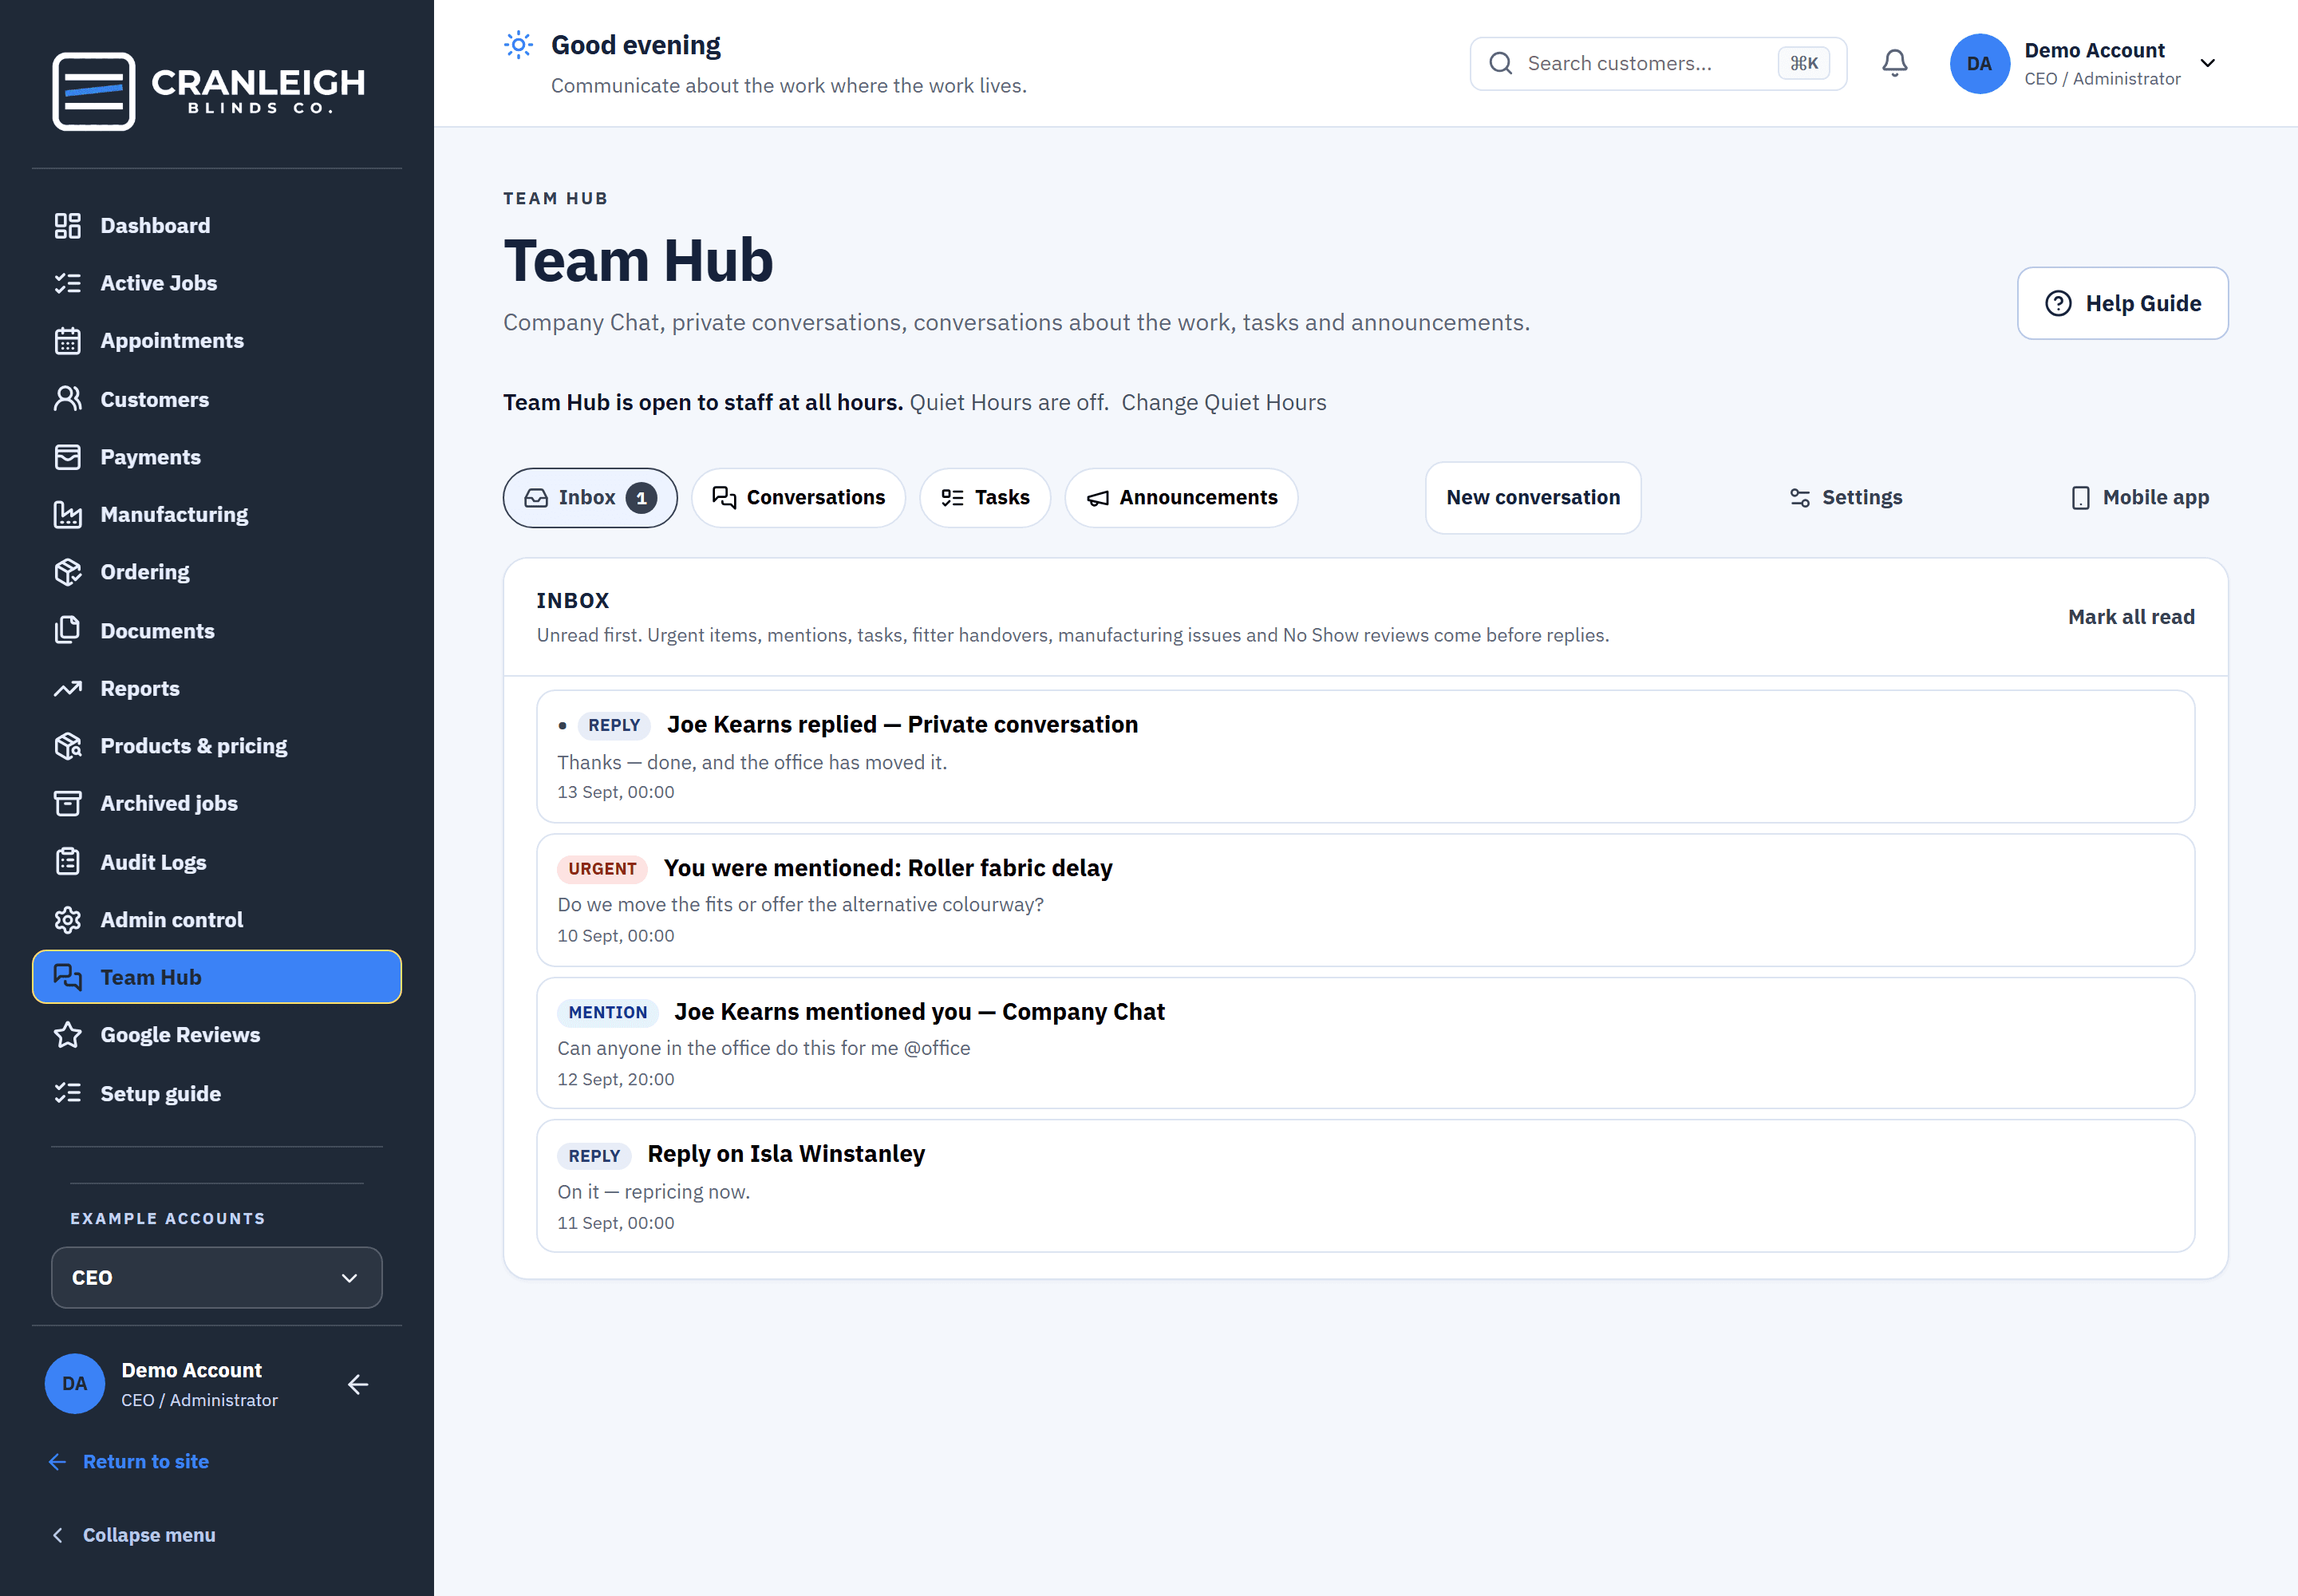Image resolution: width=2298 pixels, height=1596 pixels.
Task: Click the Settings sliders icon
Action: 1799,498
